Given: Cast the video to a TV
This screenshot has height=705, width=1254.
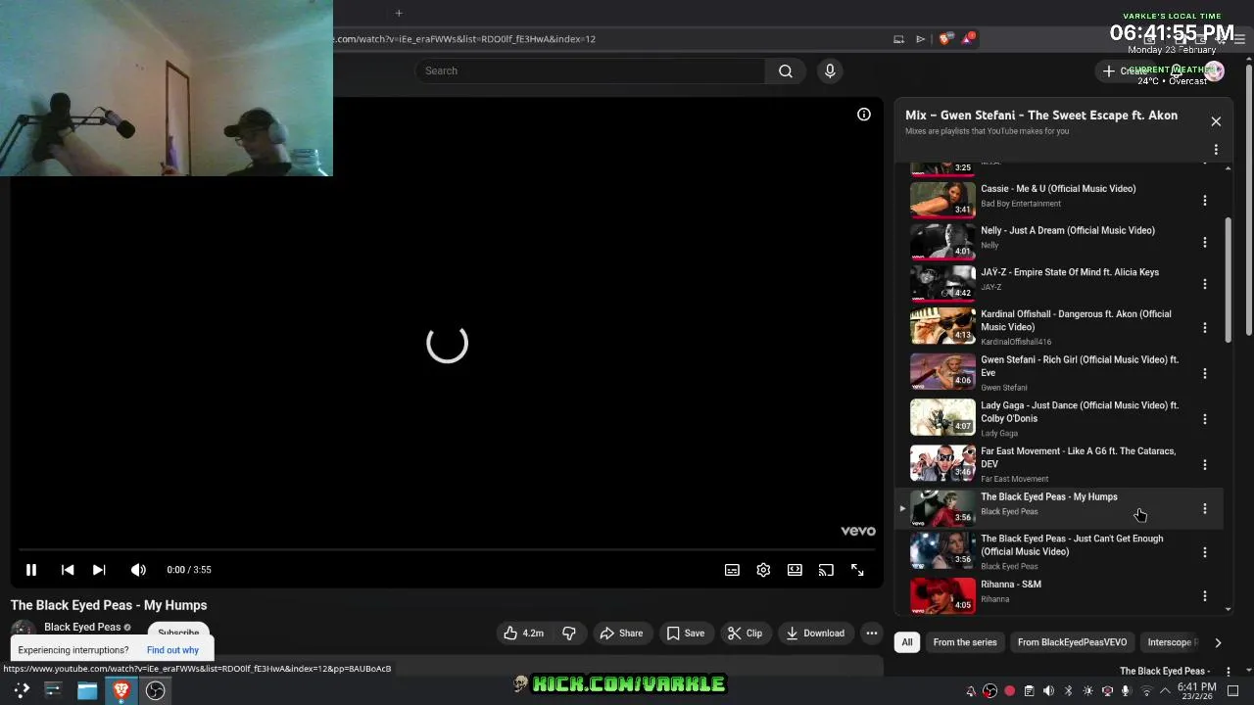Looking at the screenshot, I should point(826,570).
